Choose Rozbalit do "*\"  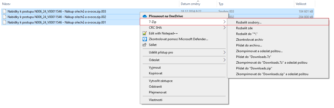[x=278, y=34]
